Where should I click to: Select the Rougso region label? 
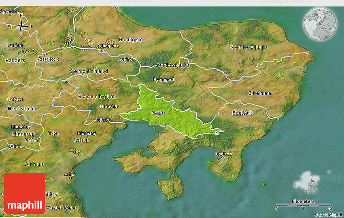pyautogui.click(x=131, y=39)
